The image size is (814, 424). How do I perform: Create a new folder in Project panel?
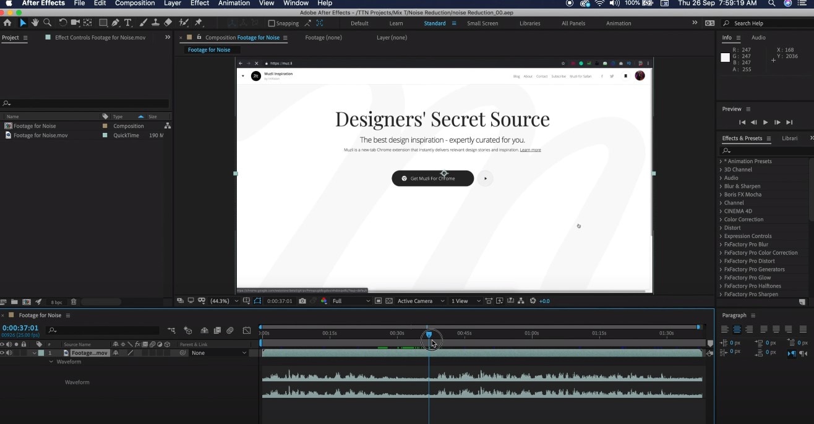tap(14, 302)
